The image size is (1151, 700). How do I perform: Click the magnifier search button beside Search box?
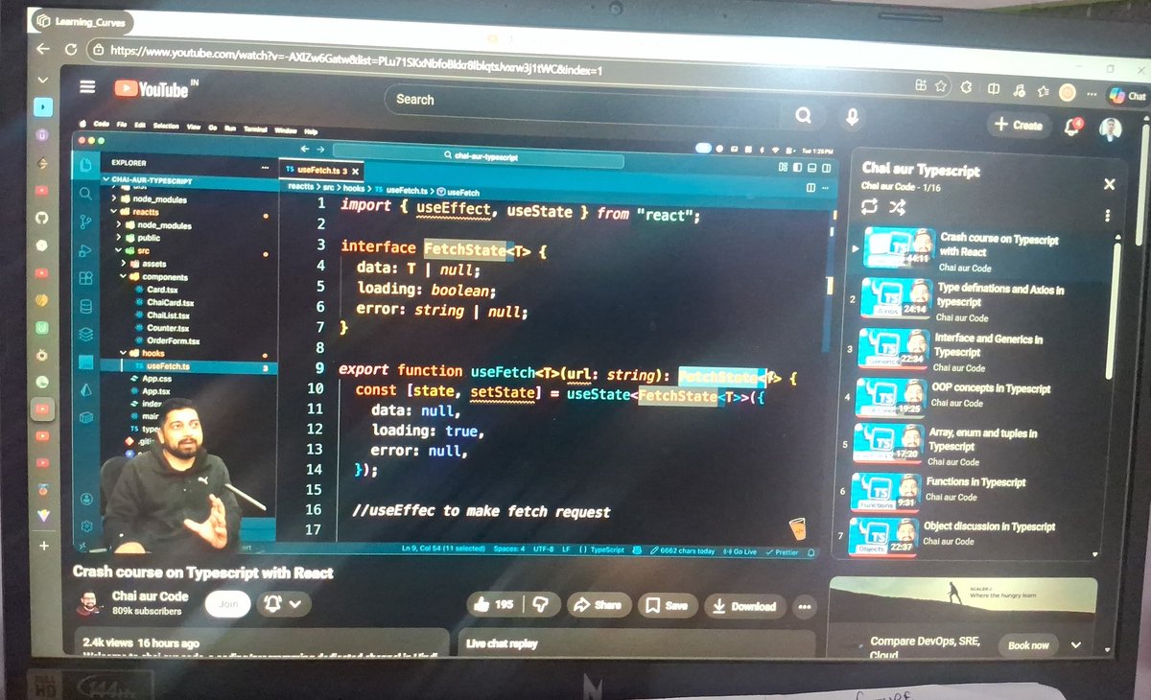(x=804, y=115)
